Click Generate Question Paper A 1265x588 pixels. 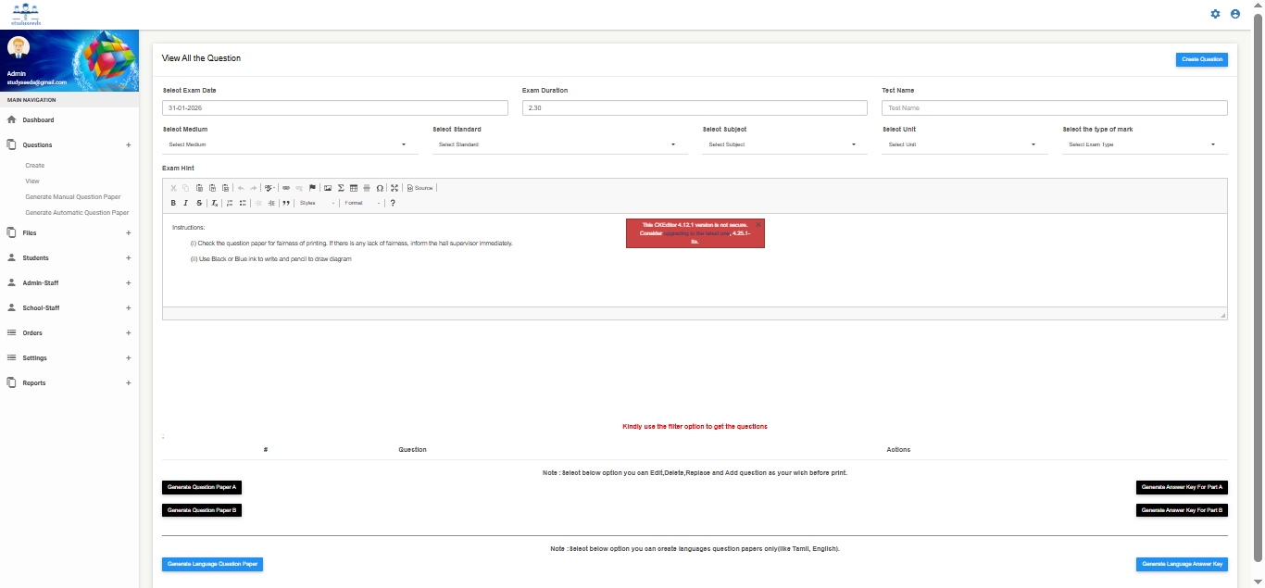(x=202, y=487)
